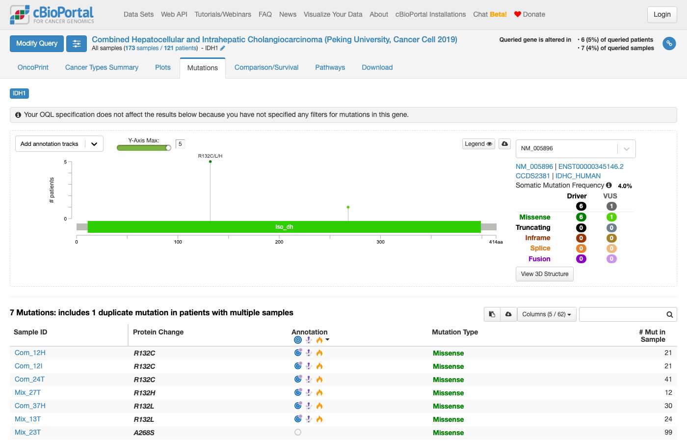687x442 pixels.
Task: Click the hotspot flame icon for Com_37H
Action: click(x=319, y=406)
